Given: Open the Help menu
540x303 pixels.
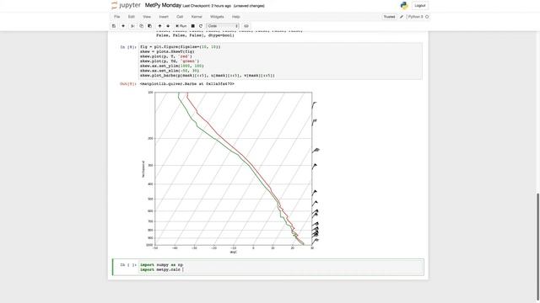Looking at the screenshot, I should [x=236, y=17].
